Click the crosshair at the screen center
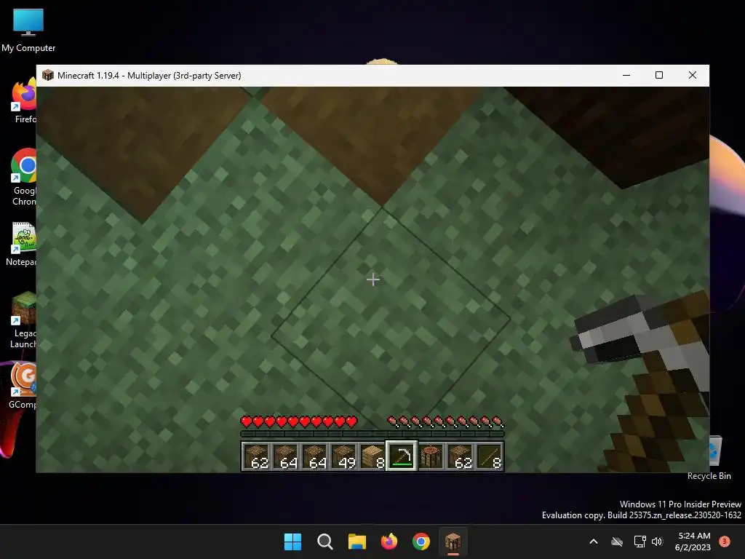 373,279
